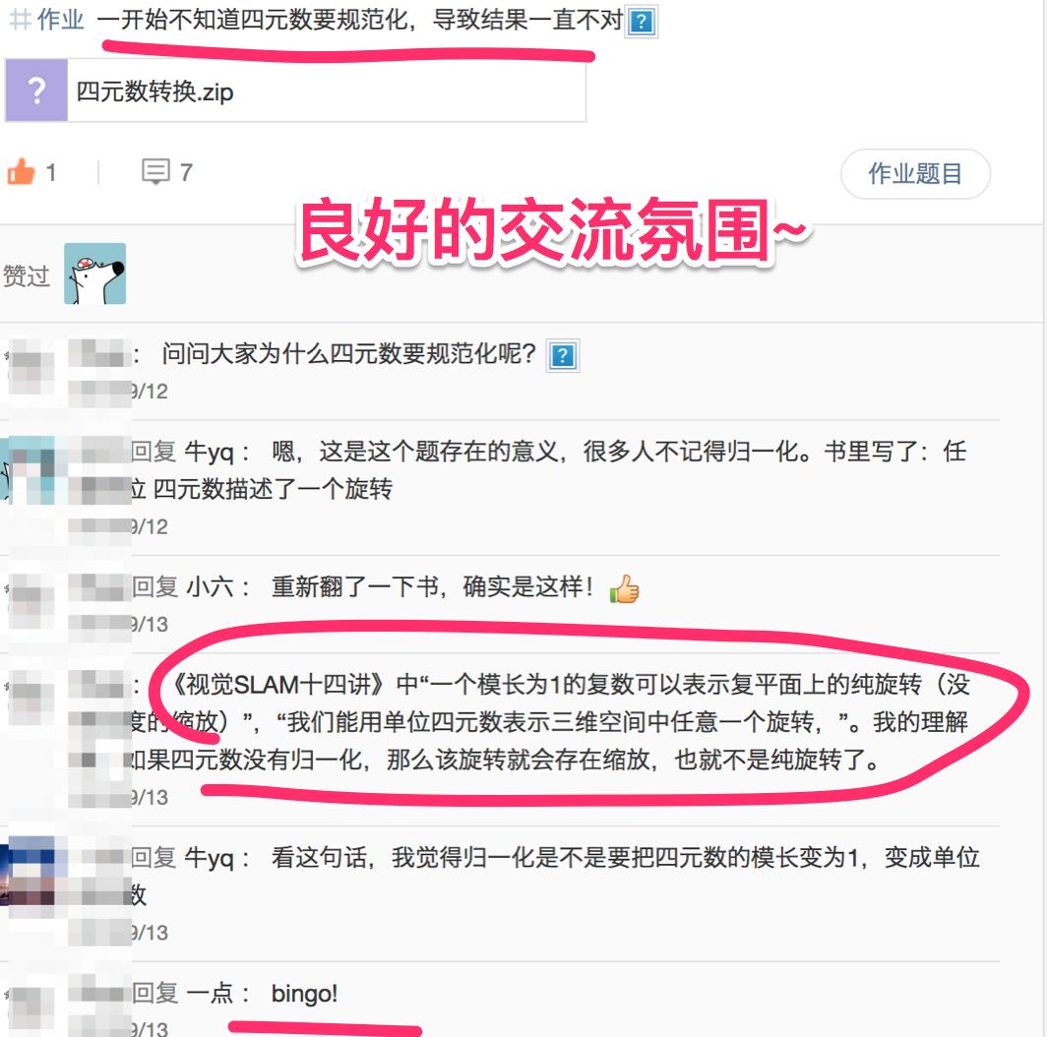Open the 作业题目 button

(915, 173)
